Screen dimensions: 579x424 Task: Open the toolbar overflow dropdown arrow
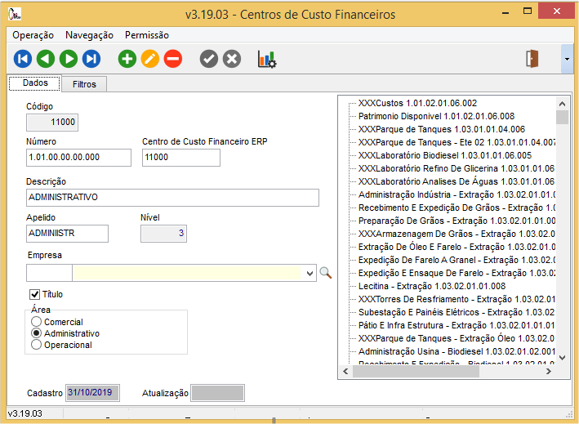tap(567, 59)
